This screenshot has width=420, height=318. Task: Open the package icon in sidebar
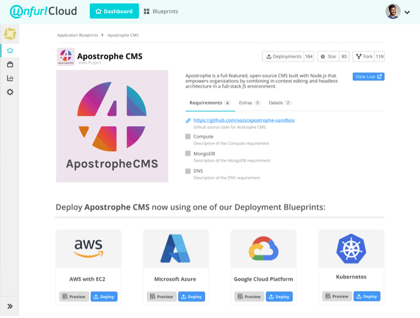point(10,64)
